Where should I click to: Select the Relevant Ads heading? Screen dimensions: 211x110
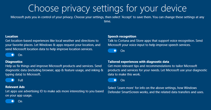[x=15, y=87]
